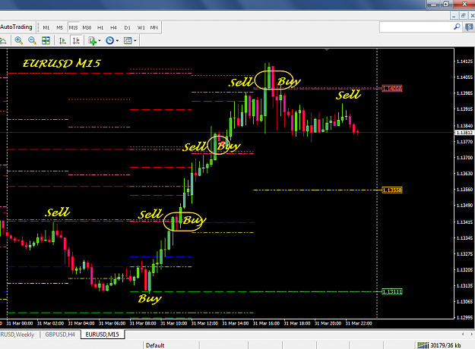Click the search input field
Screen dimensions: 475x349
pos(416,27)
